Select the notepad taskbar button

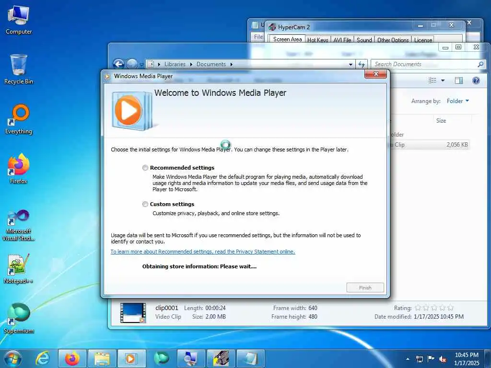point(250,358)
